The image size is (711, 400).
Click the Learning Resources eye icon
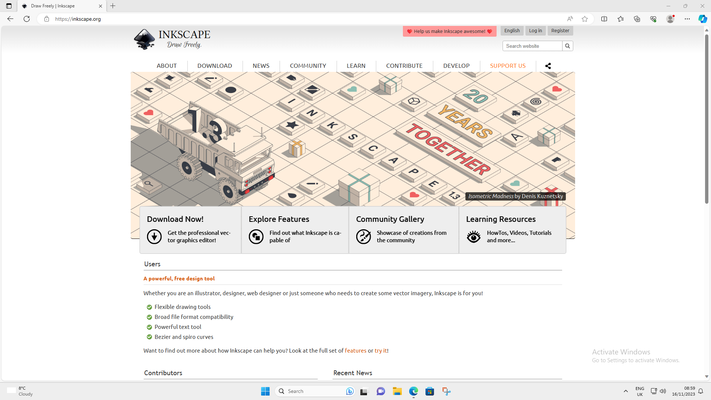(473, 237)
